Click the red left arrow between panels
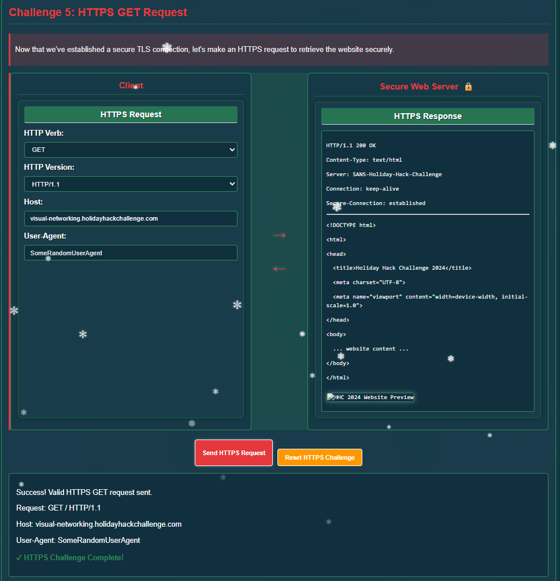The image size is (560, 581). 280,268
